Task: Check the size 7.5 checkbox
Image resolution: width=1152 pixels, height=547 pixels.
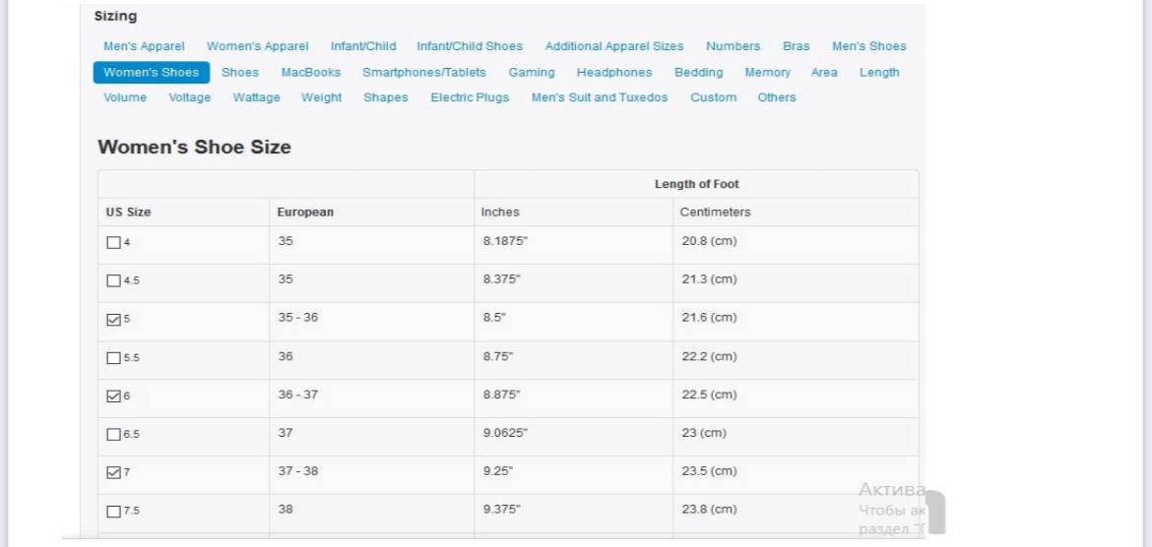Action: [x=113, y=511]
